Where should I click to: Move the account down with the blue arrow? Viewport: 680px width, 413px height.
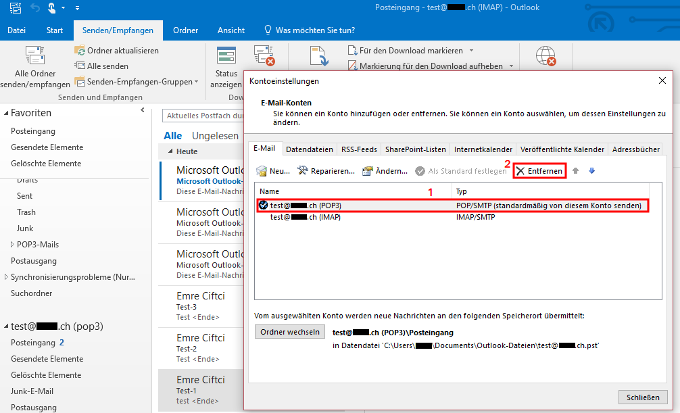tap(591, 171)
